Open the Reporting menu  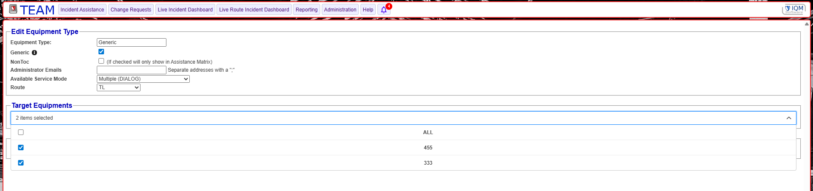click(306, 10)
